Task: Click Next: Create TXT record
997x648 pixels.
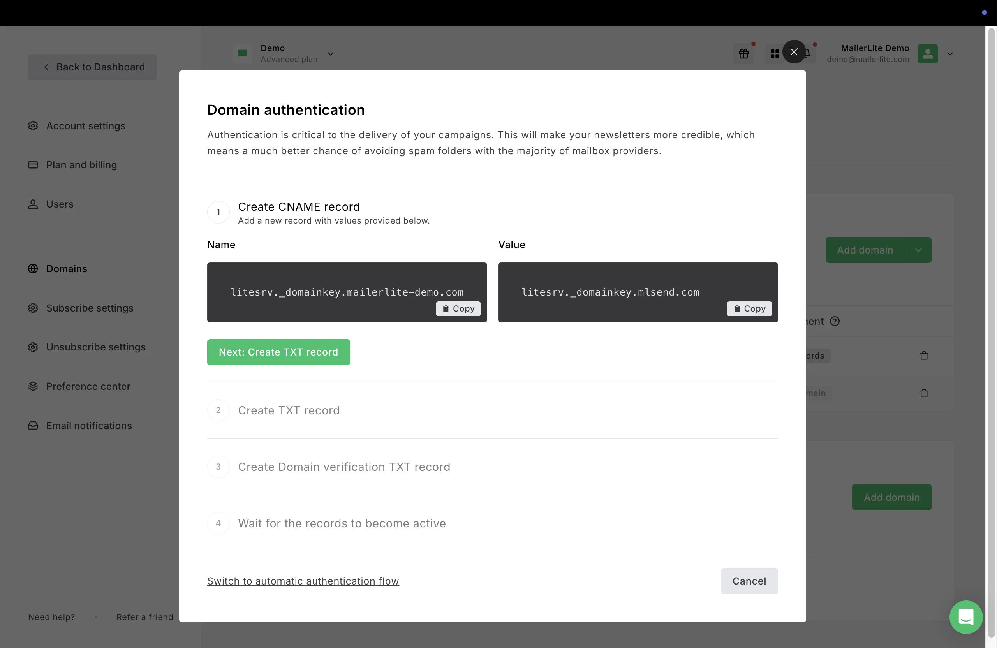Action: 278,352
